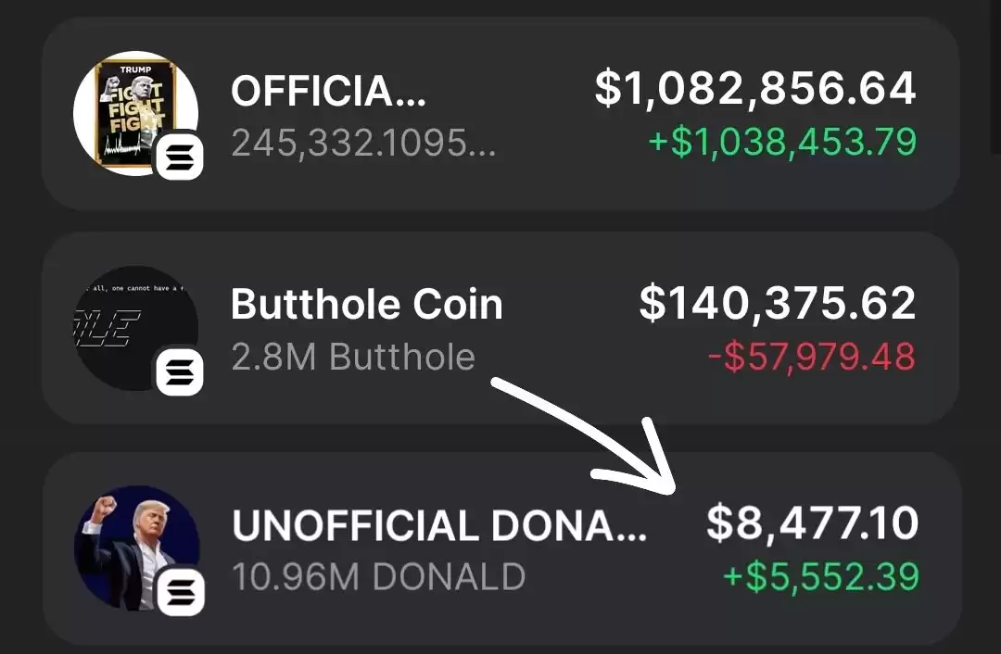The height and width of the screenshot is (654, 1001).
Task: Tap the -$57,979.48 loss amount
Action: (x=812, y=357)
